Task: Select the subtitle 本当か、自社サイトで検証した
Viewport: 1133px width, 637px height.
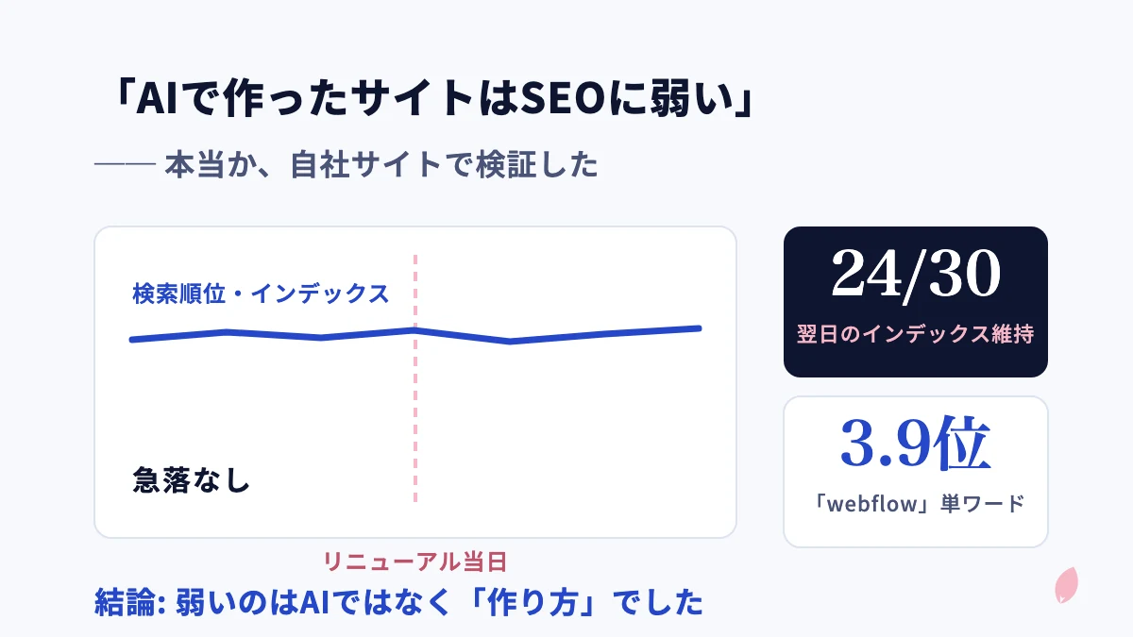Action: 381,165
